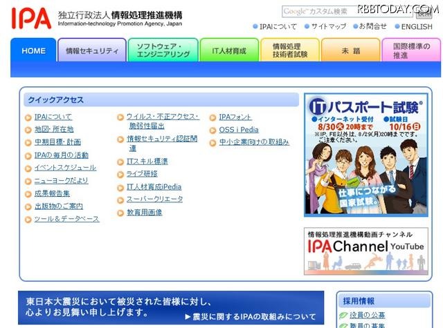
Task: Click orange bullet beside IPAの毎月の活動
Action: tap(28, 156)
